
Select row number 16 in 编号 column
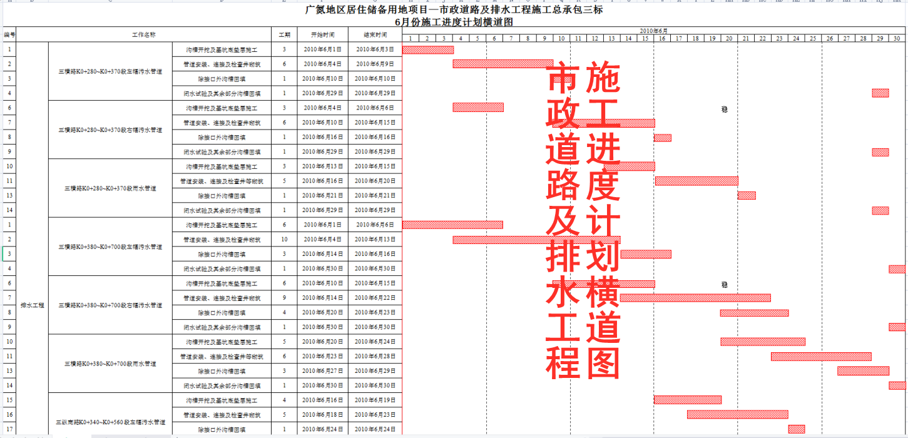point(9,415)
